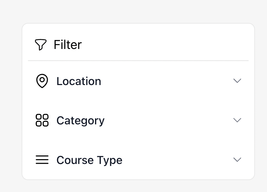This screenshot has width=267, height=192.
Task: Click the horizontal divider below Filter
Action: [x=138, y=61]
